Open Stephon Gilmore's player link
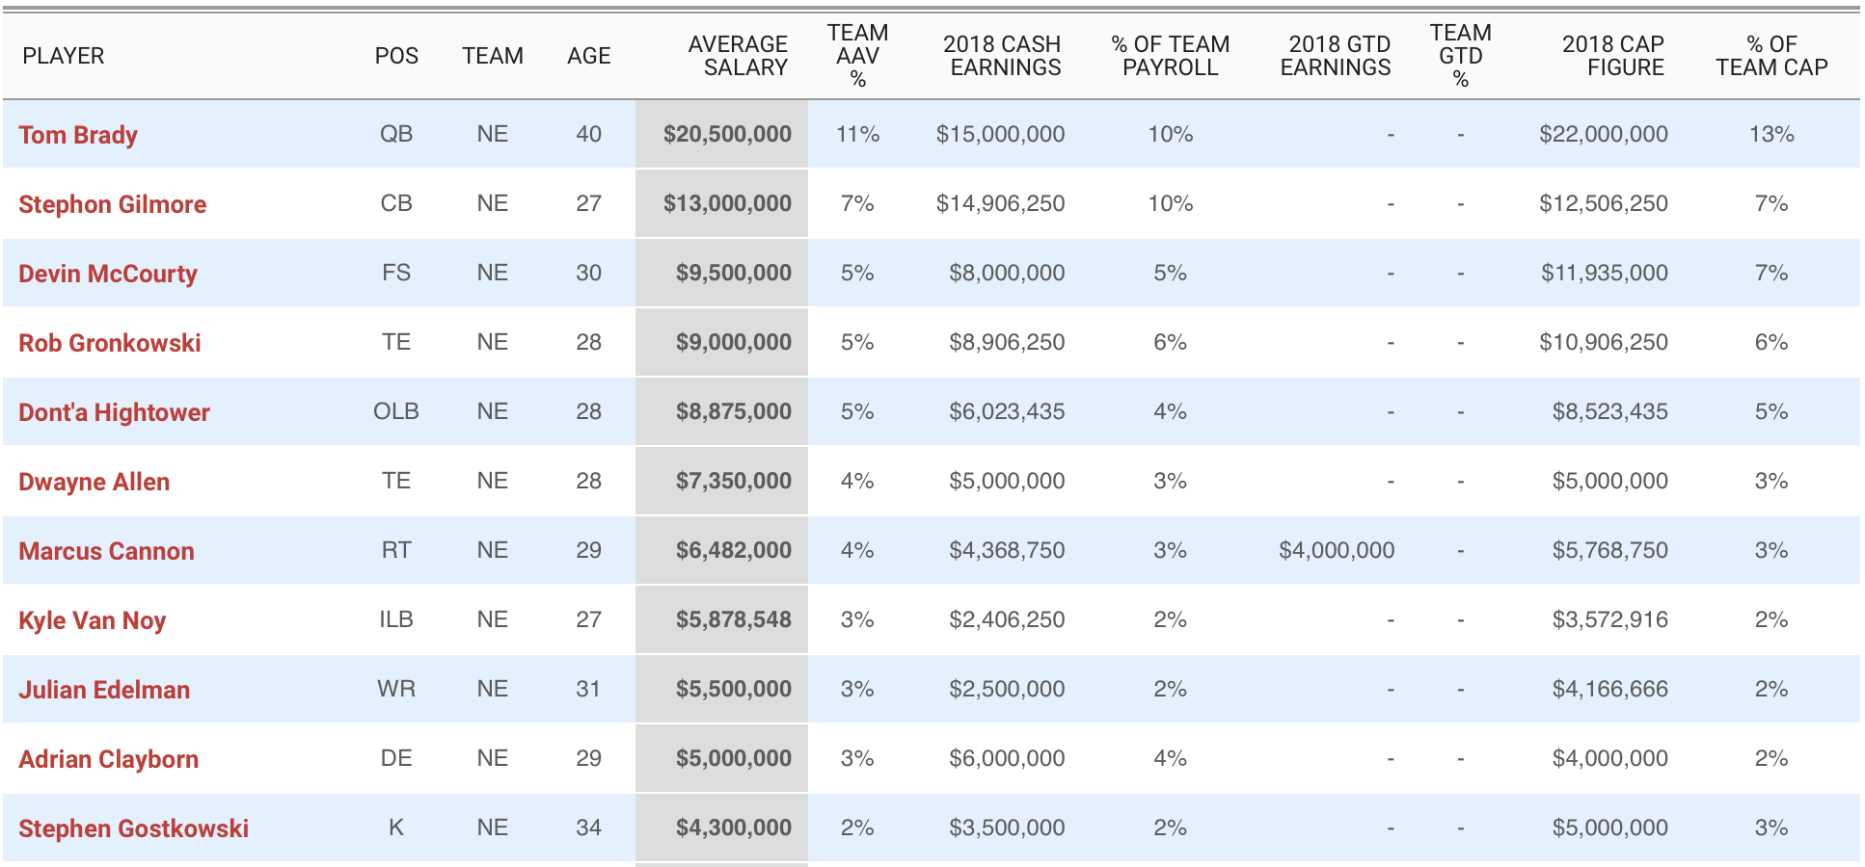Viewport: 1865px width, 867px height. click(x=112, y=204)
